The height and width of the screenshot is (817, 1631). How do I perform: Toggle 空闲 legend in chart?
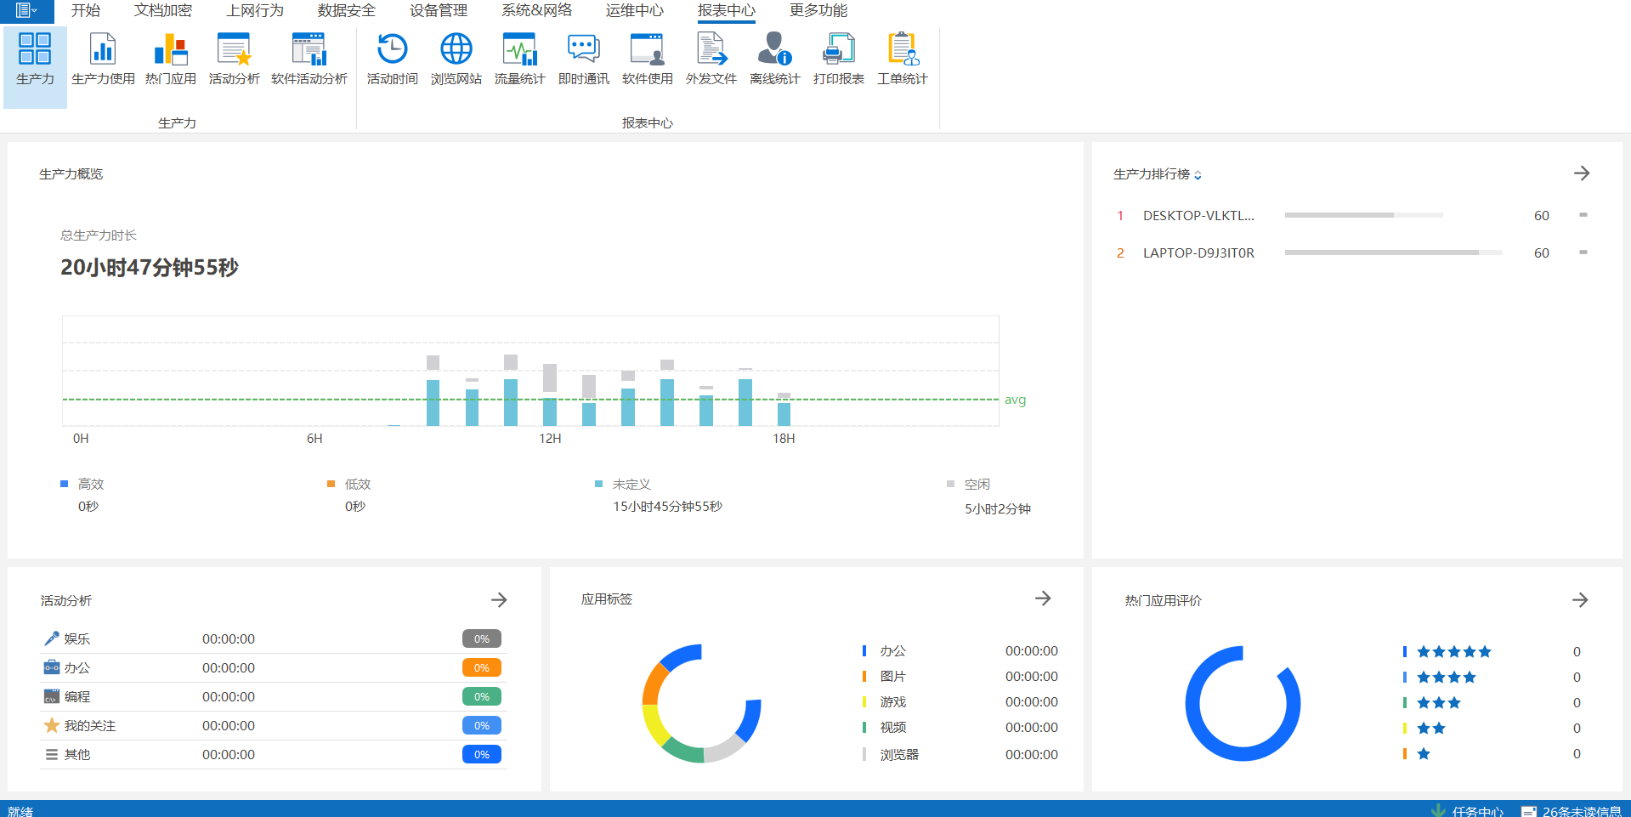pyautogui.click(x=969, y=484)
